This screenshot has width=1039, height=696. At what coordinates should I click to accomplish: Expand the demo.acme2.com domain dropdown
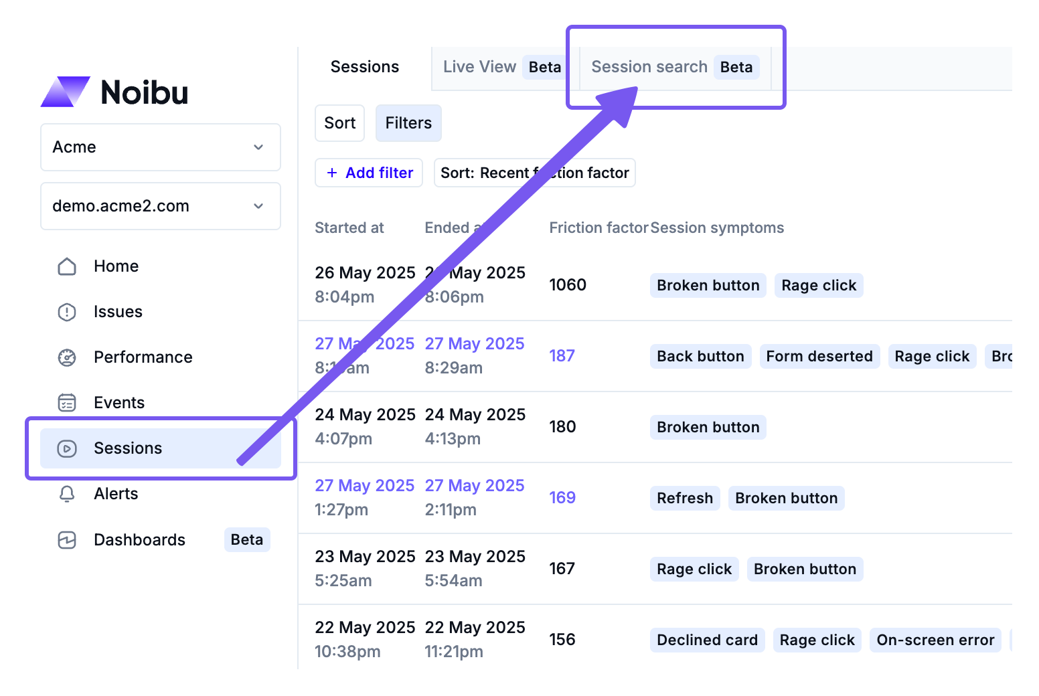(160, 206)
